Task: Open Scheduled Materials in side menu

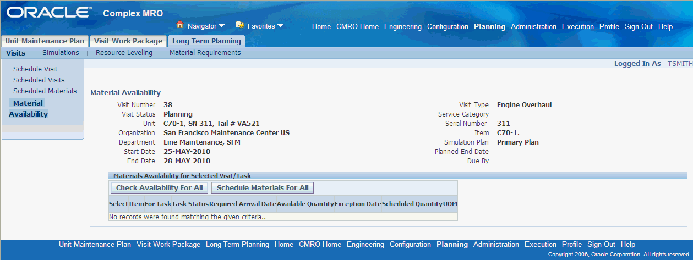Action: pyautogui.click(x=45, y=91)
